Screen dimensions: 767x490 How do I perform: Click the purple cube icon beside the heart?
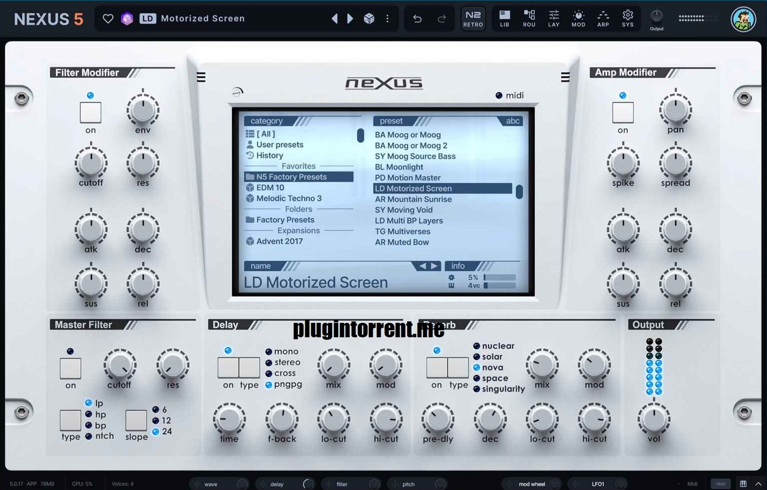click(x=127, y=19)
